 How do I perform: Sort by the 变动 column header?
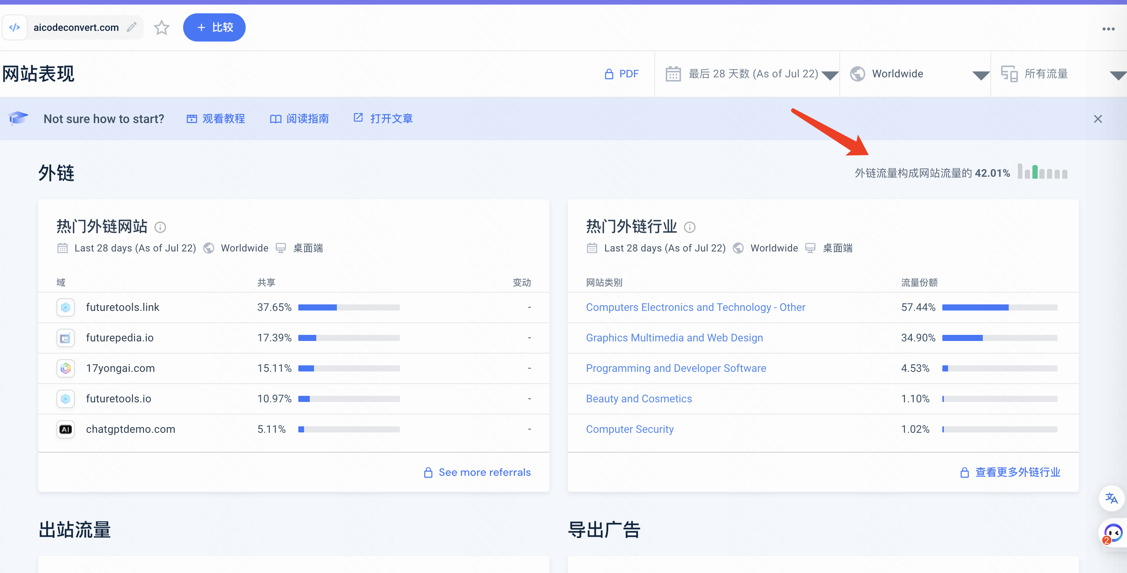(522, 283)
